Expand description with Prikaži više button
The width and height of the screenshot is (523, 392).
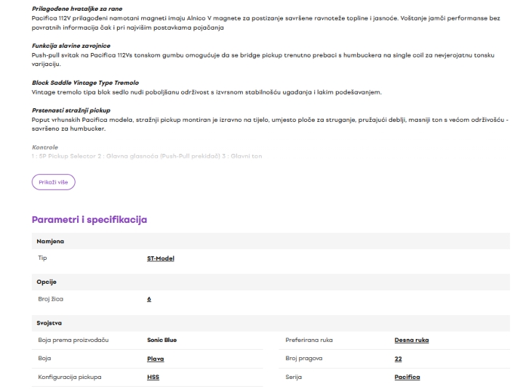point(53,182)
